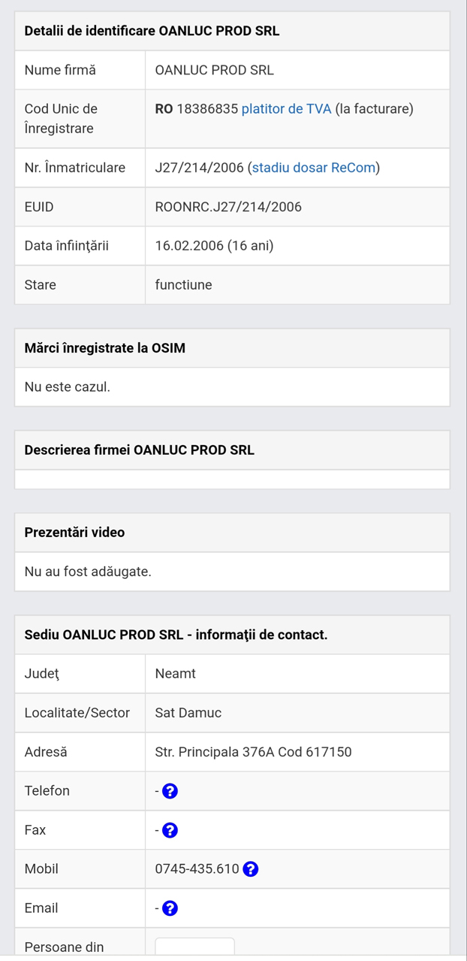Viewport: 467px width, 961px height.
Task: Click the Descrierea firmei section header
Action: click(132, 450)
